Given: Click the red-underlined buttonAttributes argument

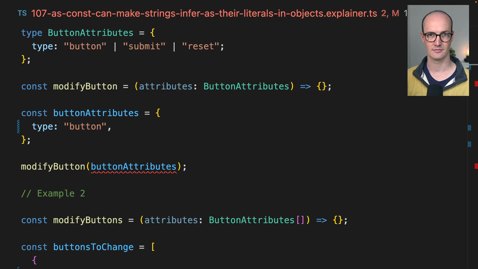Looking at the screenshot, I should 133,166.
